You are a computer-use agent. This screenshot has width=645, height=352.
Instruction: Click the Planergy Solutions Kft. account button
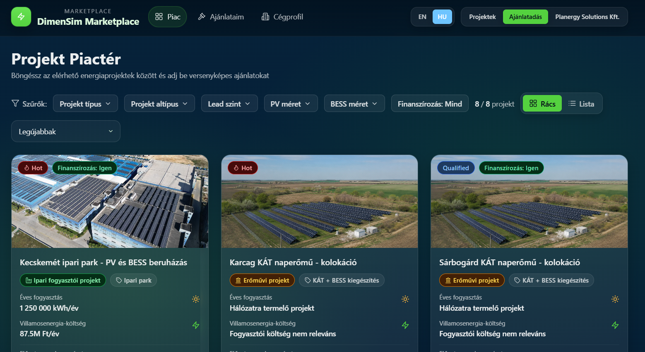587,17
